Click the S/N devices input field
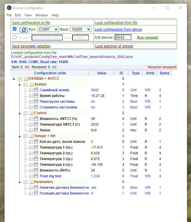 (x=123, y=37)
